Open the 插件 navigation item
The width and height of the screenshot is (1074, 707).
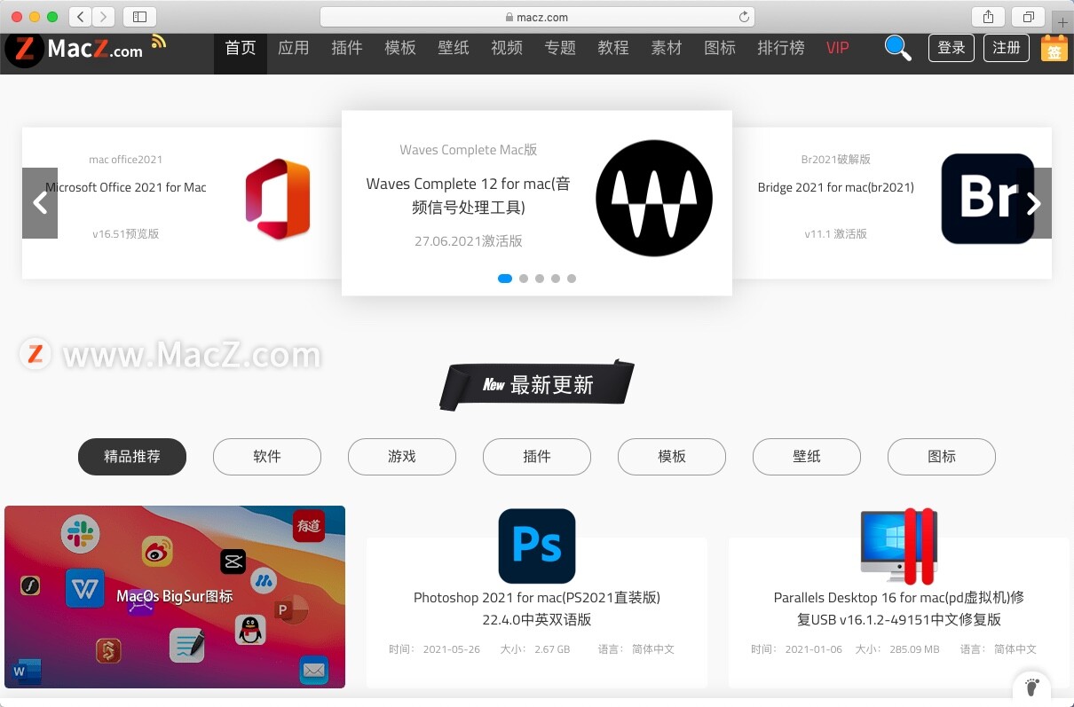coord(347,48)
